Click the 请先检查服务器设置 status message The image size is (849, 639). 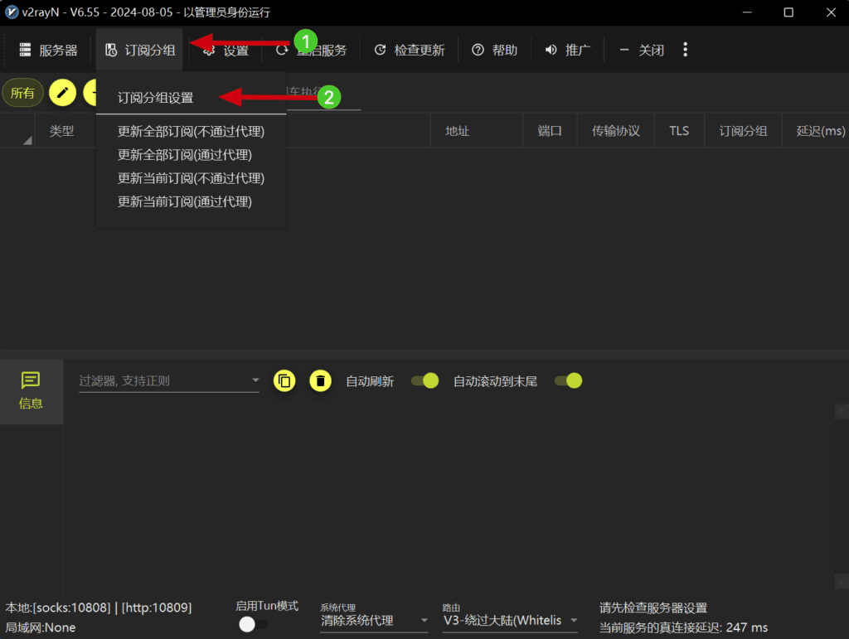point(653,608)
